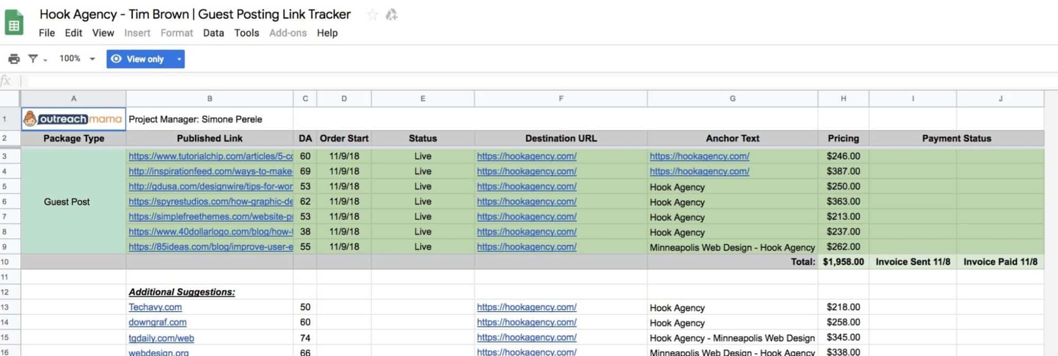This screenshot has width=1058, height=356.
Task: Open the View only dropdown arrow
Action: pyautogui.click(x=179, y=59)
